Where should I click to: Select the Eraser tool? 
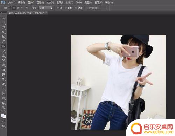[x=3, y=65]
